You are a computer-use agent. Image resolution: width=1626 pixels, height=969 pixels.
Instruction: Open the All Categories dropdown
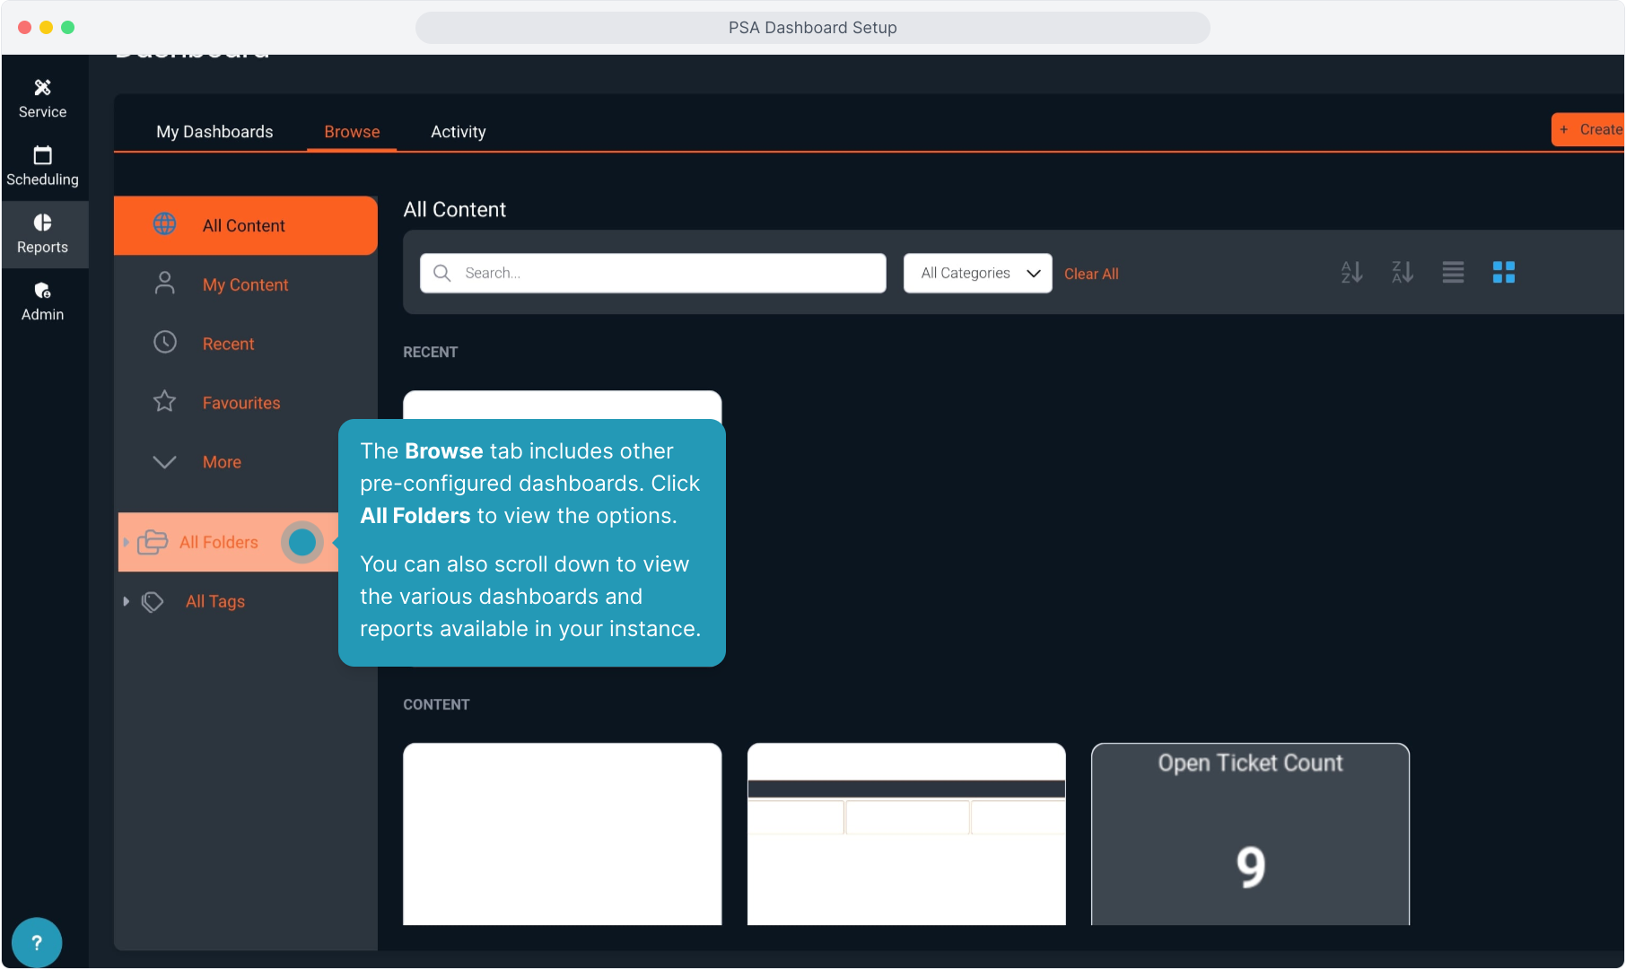tap(978, 273)
